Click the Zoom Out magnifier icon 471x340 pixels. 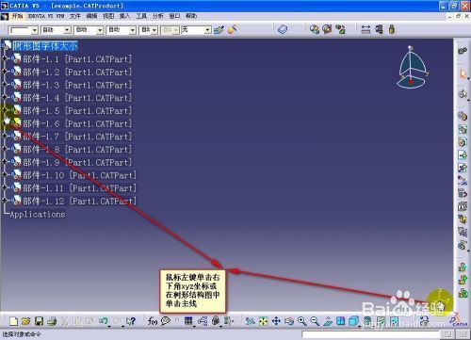(315, 321)
